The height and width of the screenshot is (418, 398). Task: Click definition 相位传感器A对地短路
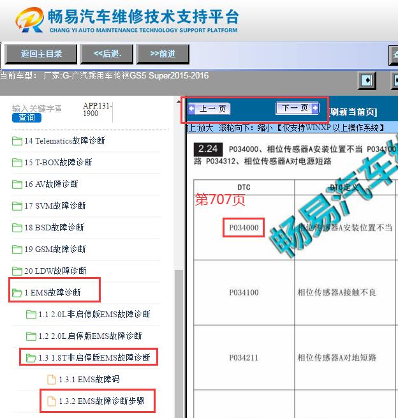pyautogui.click(x=337, y=357)
